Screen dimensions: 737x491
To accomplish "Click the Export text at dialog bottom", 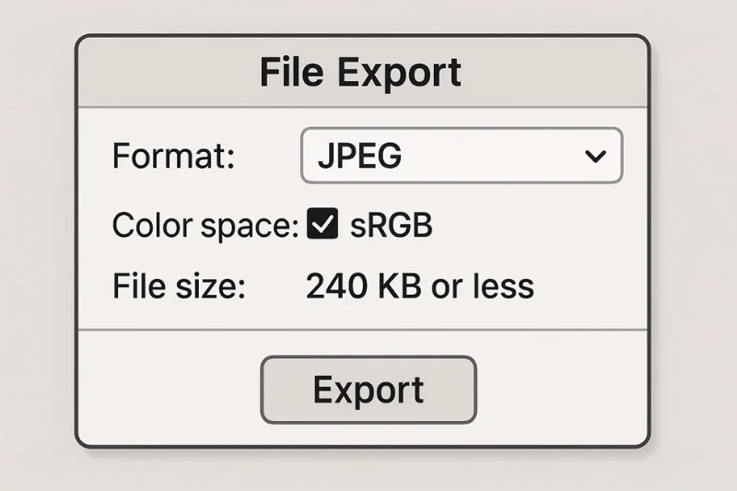I will (368, 390).
